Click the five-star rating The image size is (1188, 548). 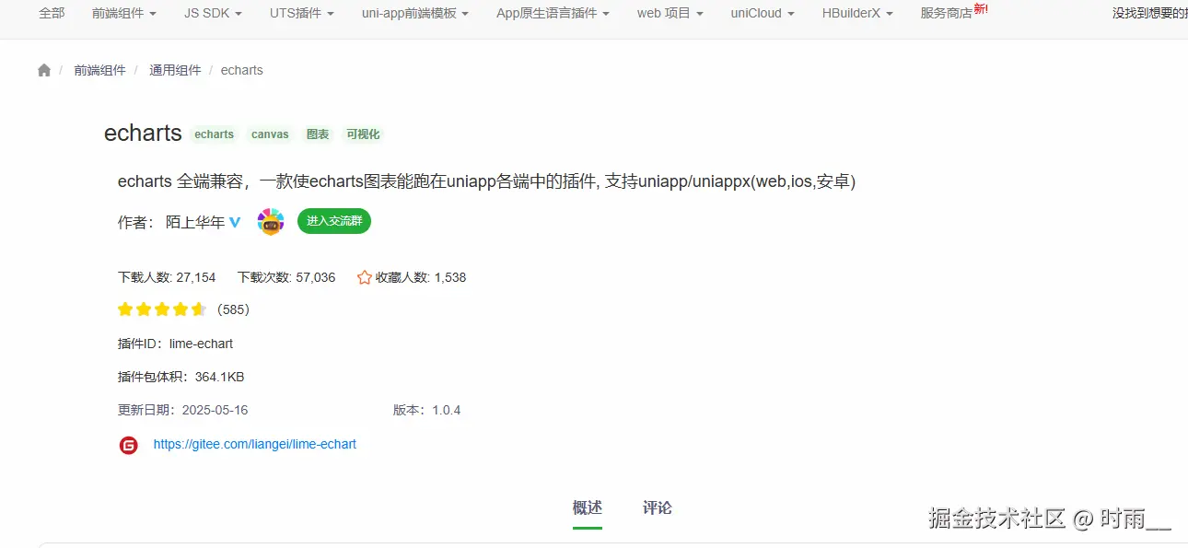162,309
